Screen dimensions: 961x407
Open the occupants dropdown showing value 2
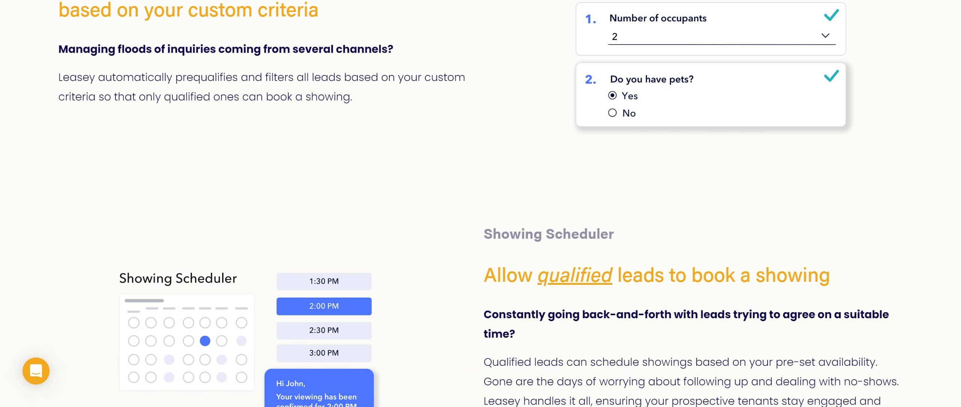713,37
